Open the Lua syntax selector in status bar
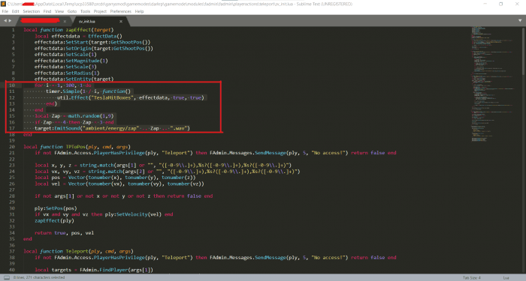 [506, 278]
